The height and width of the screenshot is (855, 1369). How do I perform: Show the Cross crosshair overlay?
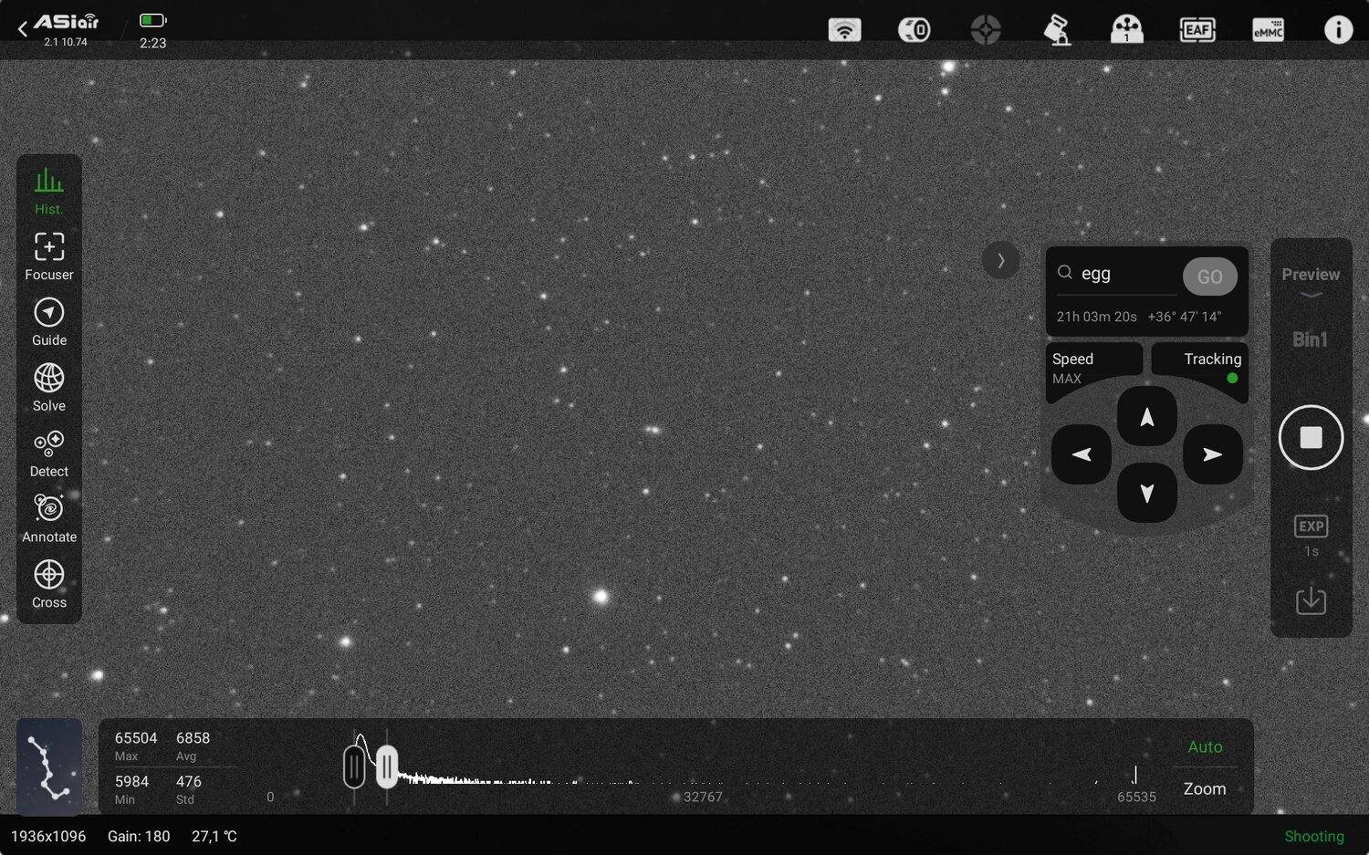click(48, 583)
